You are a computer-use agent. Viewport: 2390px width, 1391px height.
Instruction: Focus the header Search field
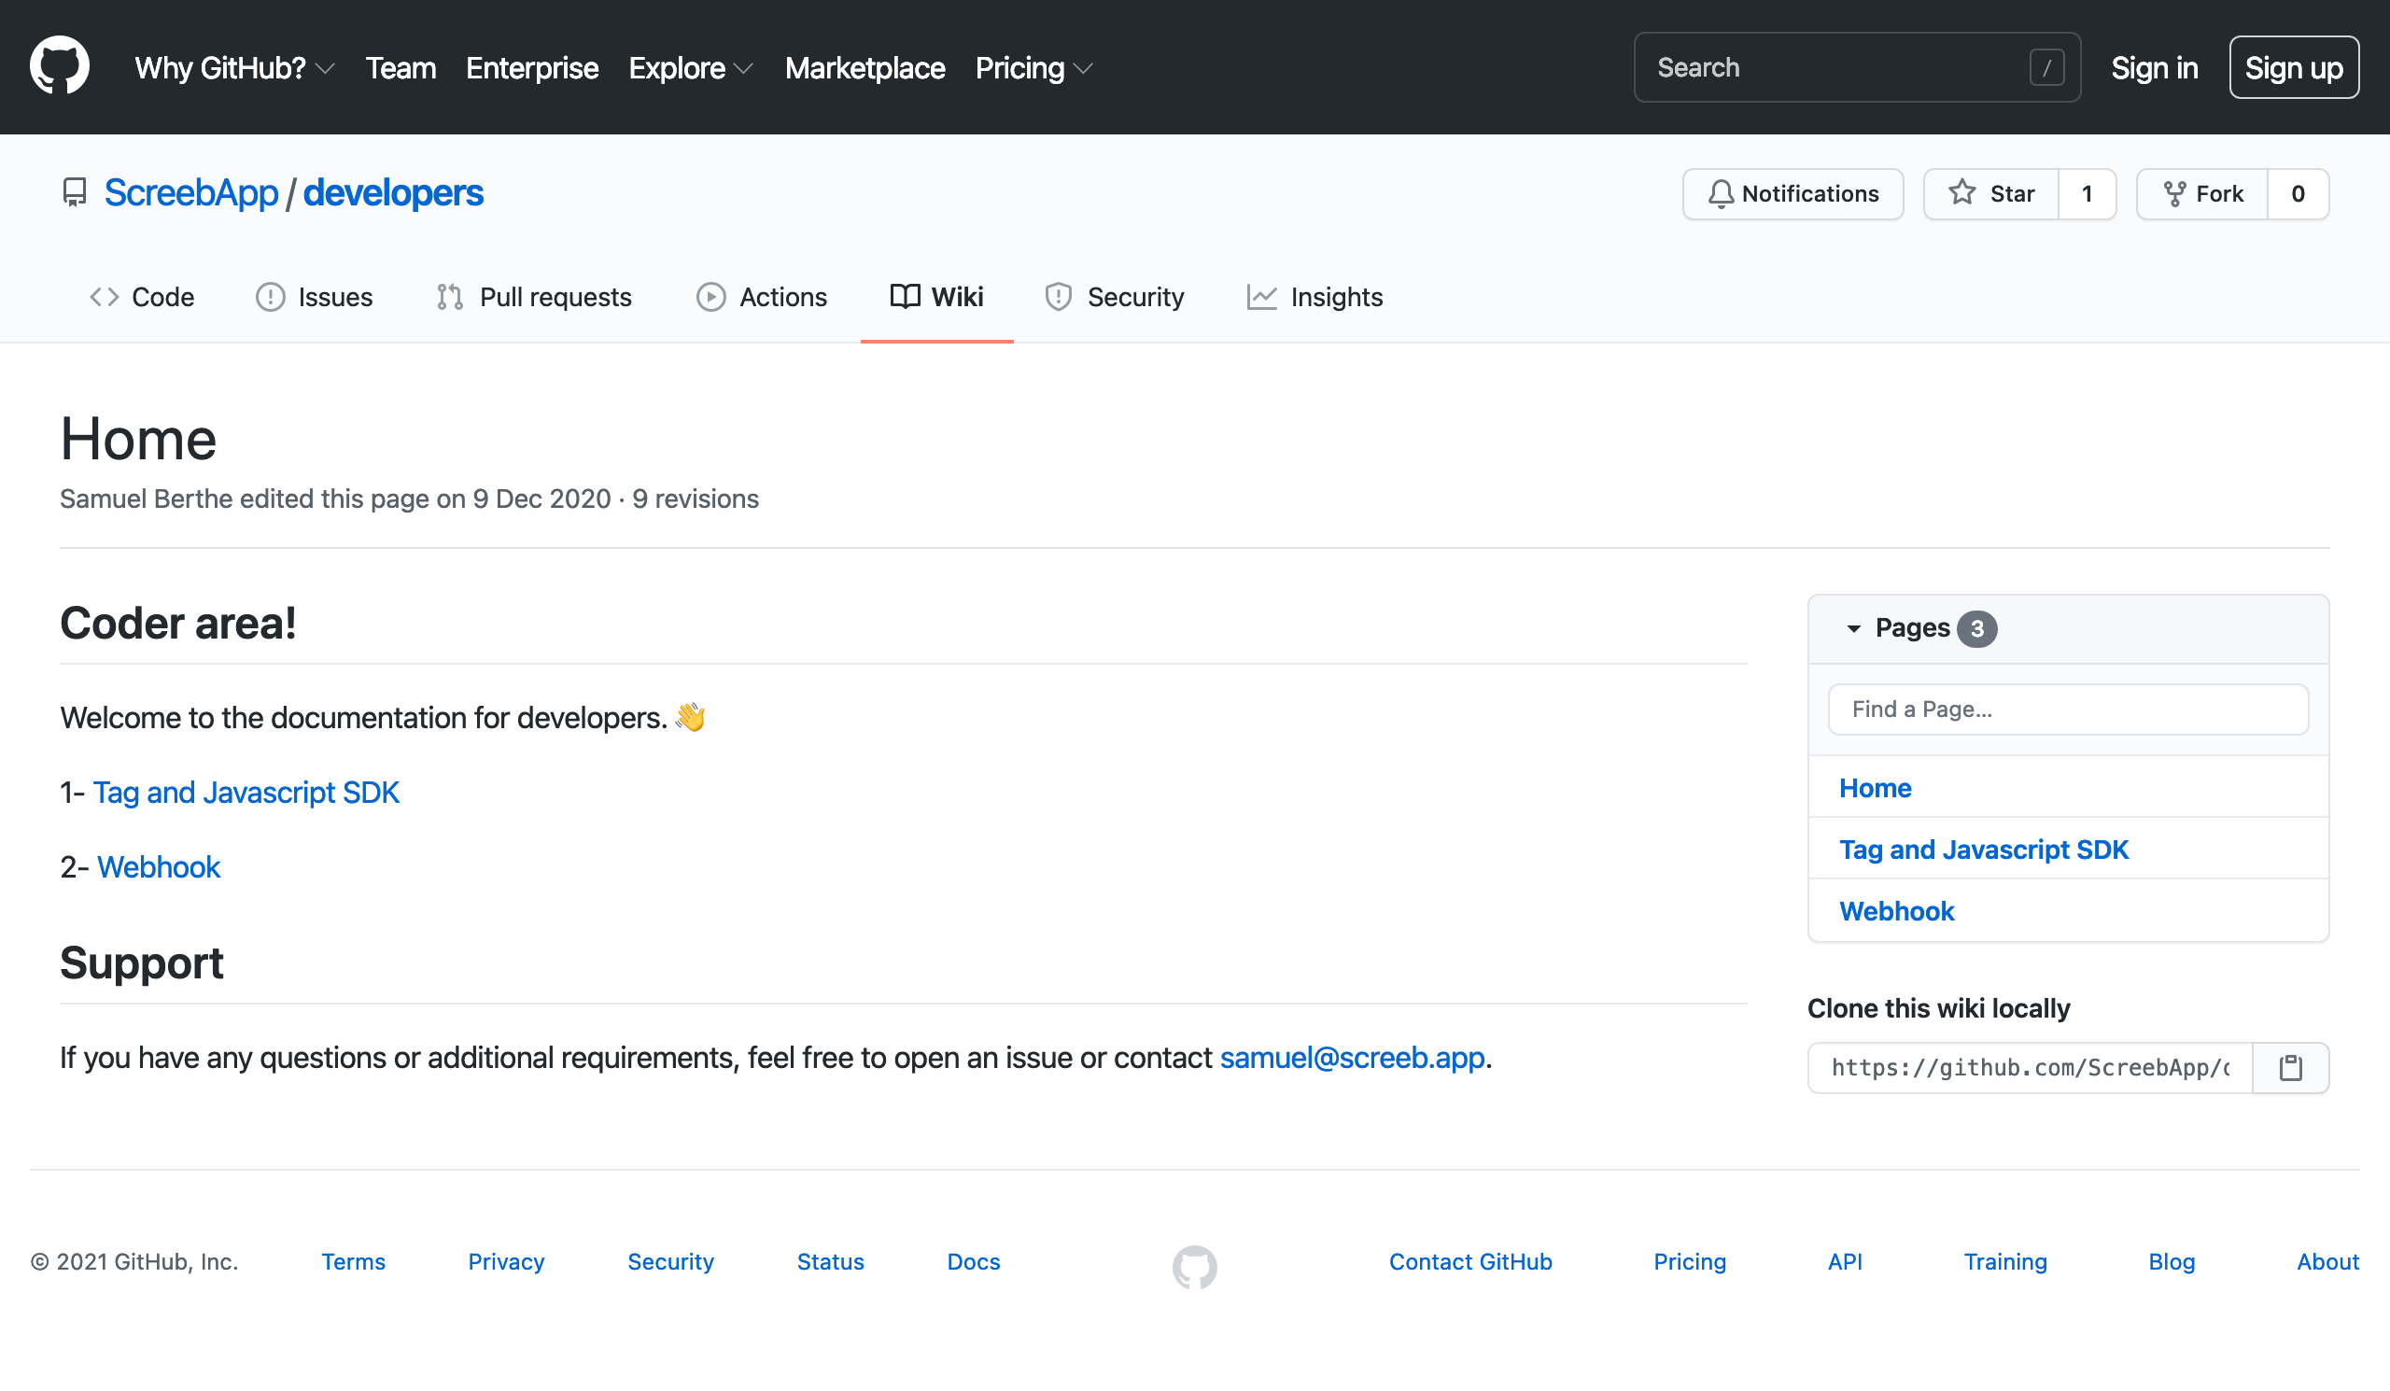tap(1857, 68)
